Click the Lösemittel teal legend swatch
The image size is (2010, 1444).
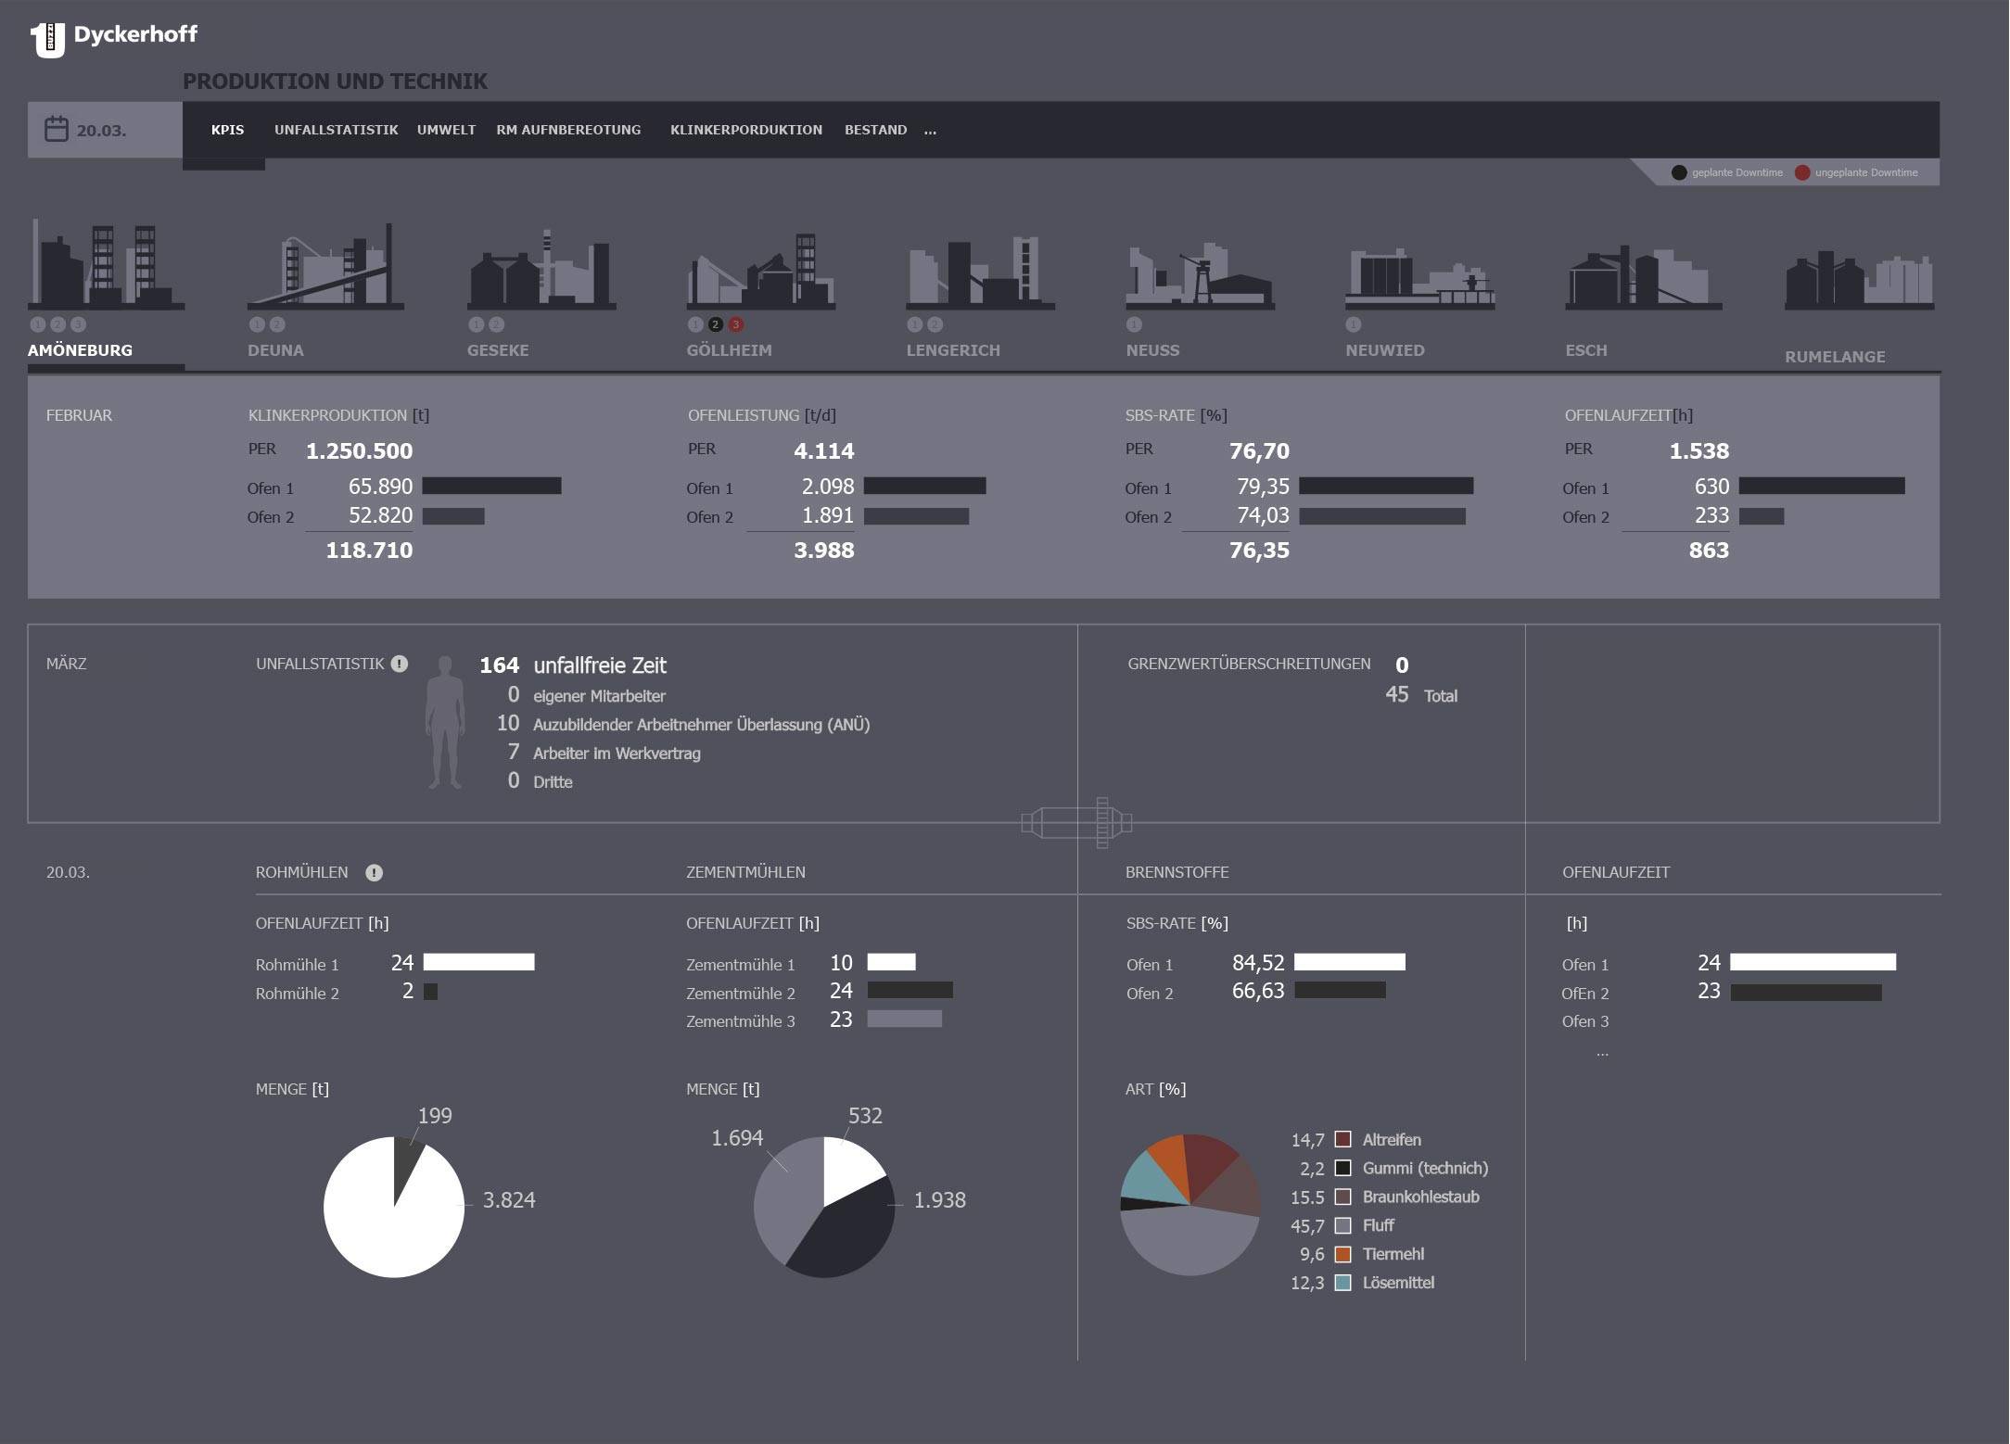(x=1342, y=1283)
